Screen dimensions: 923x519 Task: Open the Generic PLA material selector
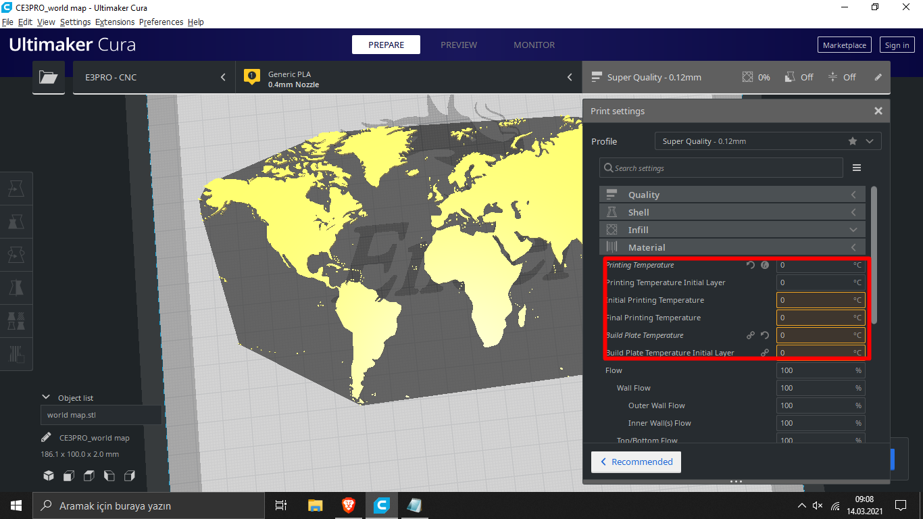[x=409, y=77]
